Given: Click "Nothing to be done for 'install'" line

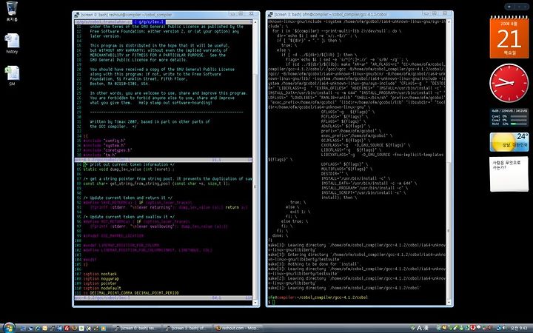Looking at the screenshot, I should coord(313,264).
